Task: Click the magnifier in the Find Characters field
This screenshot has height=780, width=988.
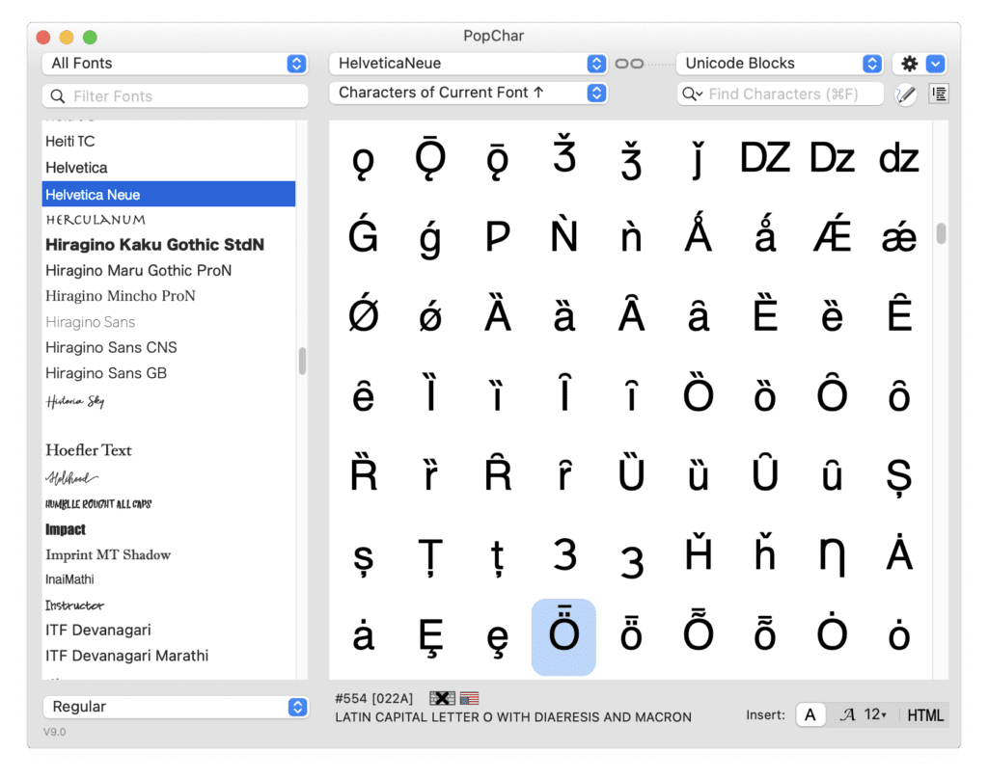Action: click(689, 94)
